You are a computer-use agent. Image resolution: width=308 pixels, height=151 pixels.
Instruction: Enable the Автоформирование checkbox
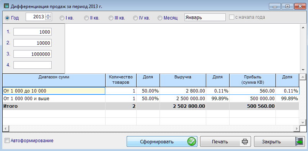(x=7, y=141)
